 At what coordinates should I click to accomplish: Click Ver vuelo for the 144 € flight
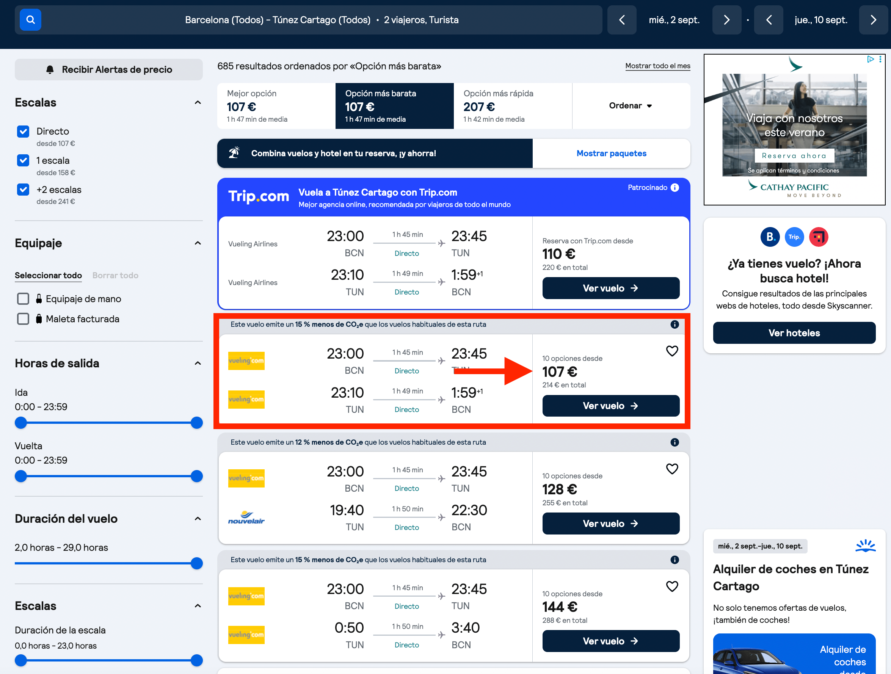coord(611,641)
